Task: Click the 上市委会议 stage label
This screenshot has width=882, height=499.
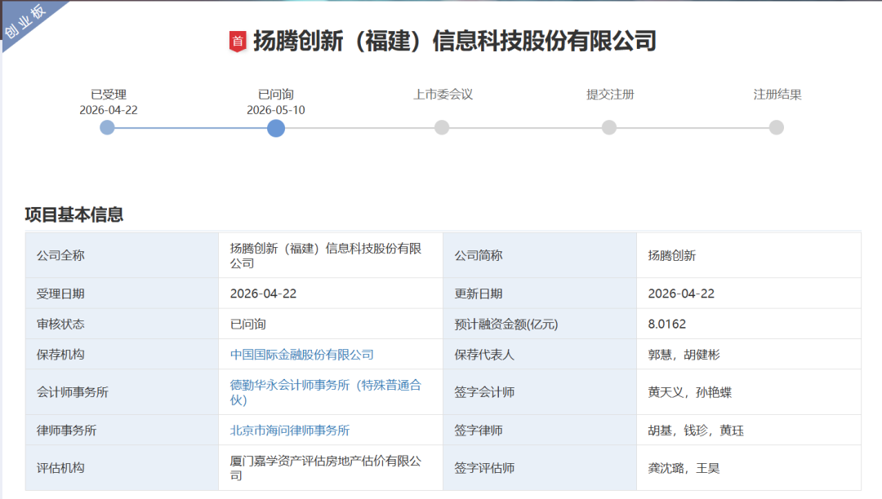Action: pos(443,95)
